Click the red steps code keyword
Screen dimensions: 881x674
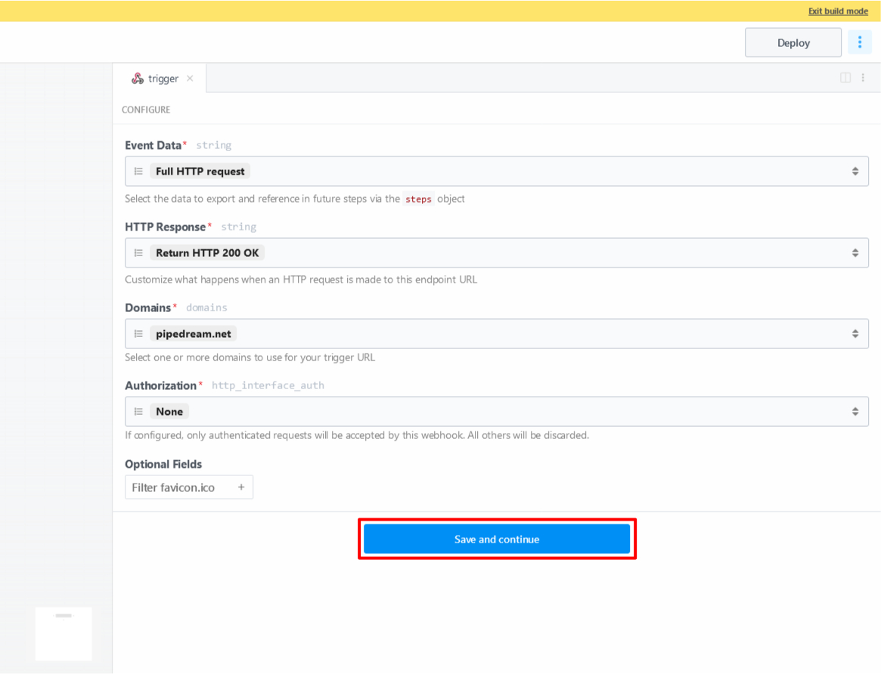[x=419, y=199]
